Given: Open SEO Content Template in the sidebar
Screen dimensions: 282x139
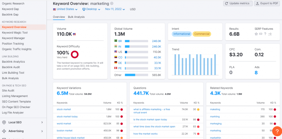Looking at the screenshot, I should click(x=16, y=102).
